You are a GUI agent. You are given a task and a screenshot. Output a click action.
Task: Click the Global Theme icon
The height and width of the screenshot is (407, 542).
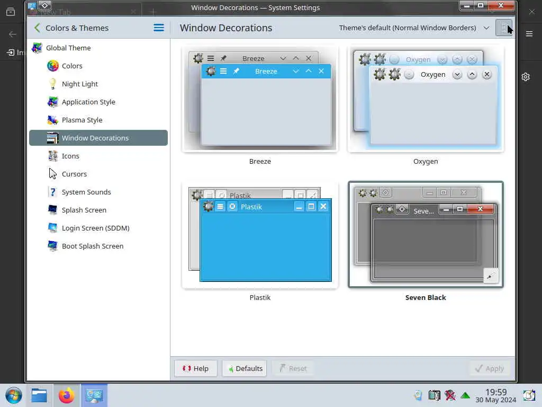(37, 48)
